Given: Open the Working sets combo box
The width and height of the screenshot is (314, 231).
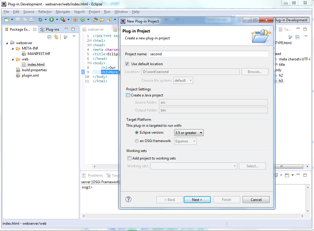Looking at the screenshot, I should (x=194, y=166).
